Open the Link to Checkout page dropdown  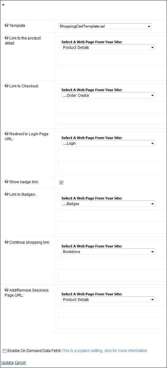tap(108, 96)
